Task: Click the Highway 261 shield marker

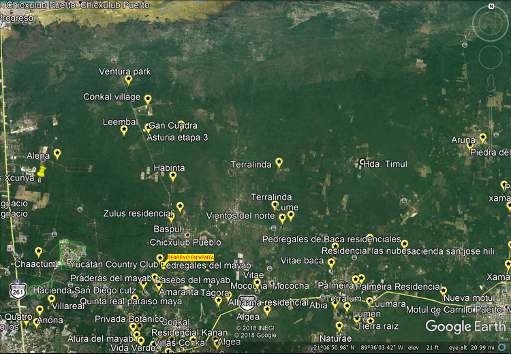Action: 18,290
